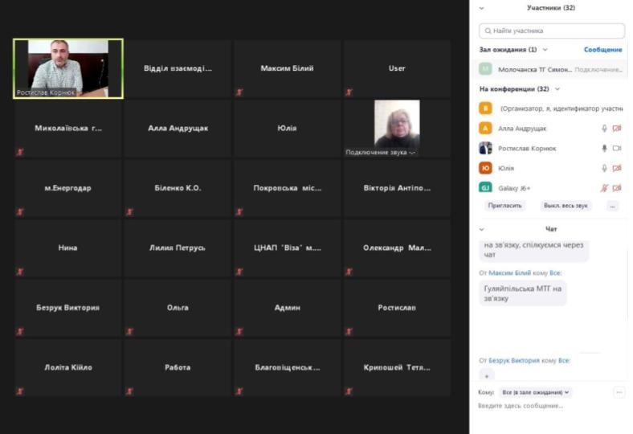
Task: Collapse the На конференции section
Action: coord(557,89)
